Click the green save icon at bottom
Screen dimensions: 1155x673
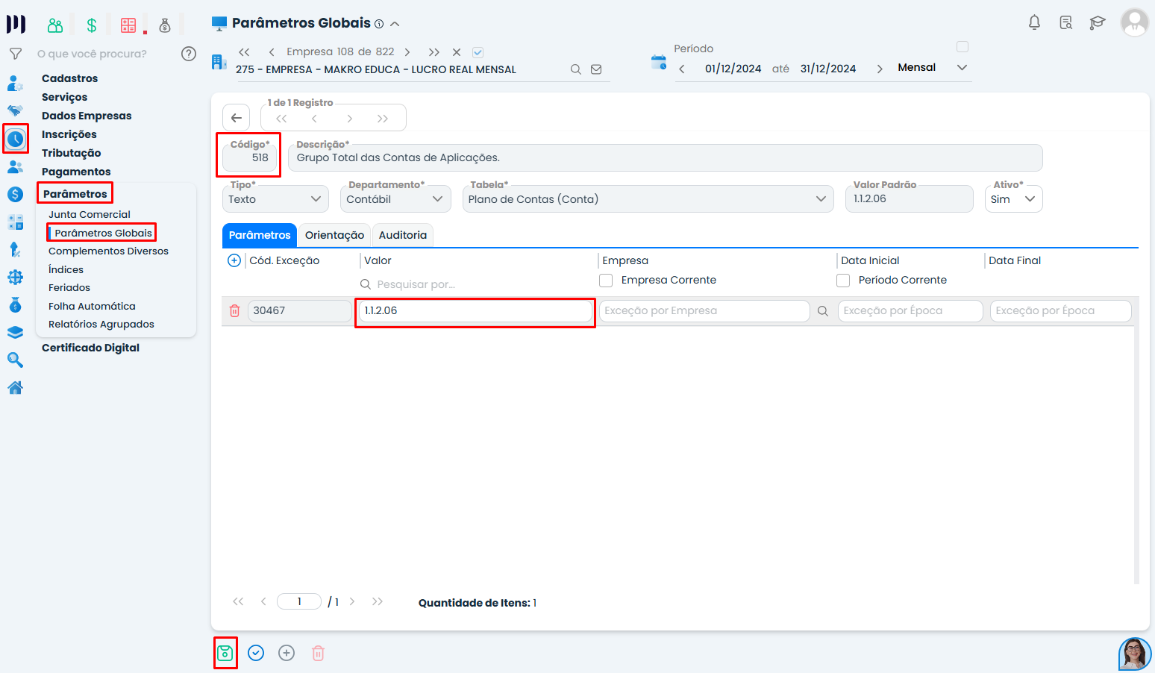click(225, 654)
